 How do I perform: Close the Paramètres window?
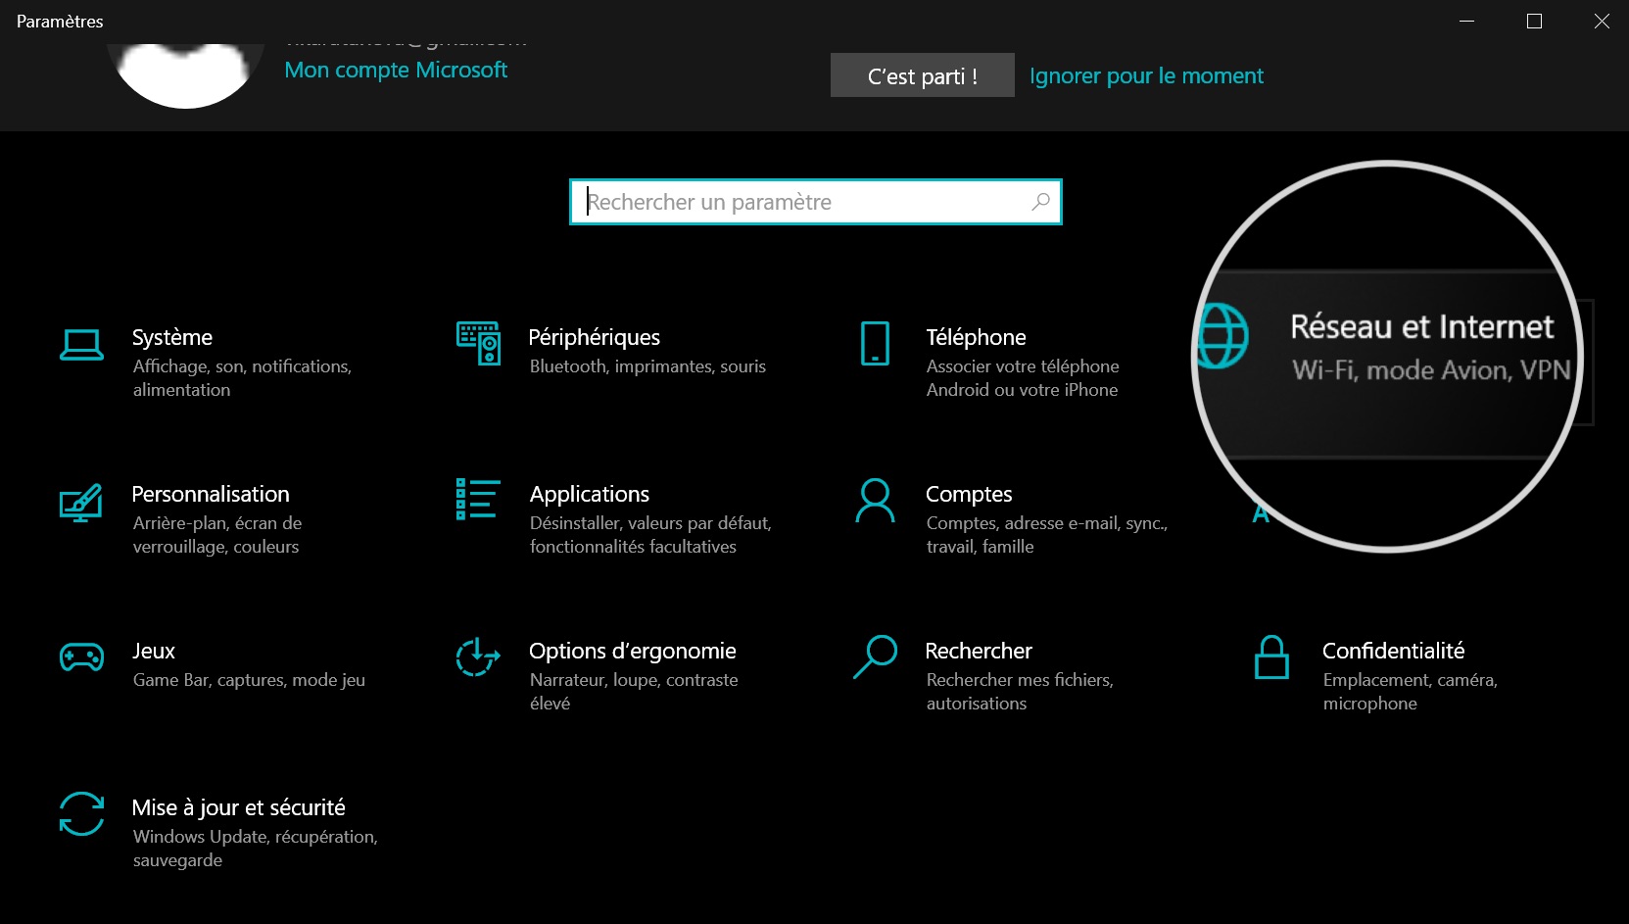click(1602, 22)
